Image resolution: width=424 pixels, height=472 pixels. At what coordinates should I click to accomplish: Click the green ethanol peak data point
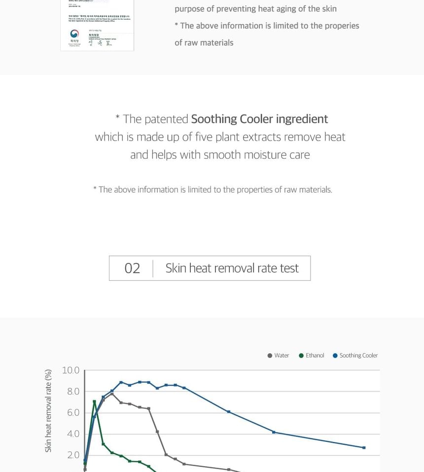coord(95,401)
